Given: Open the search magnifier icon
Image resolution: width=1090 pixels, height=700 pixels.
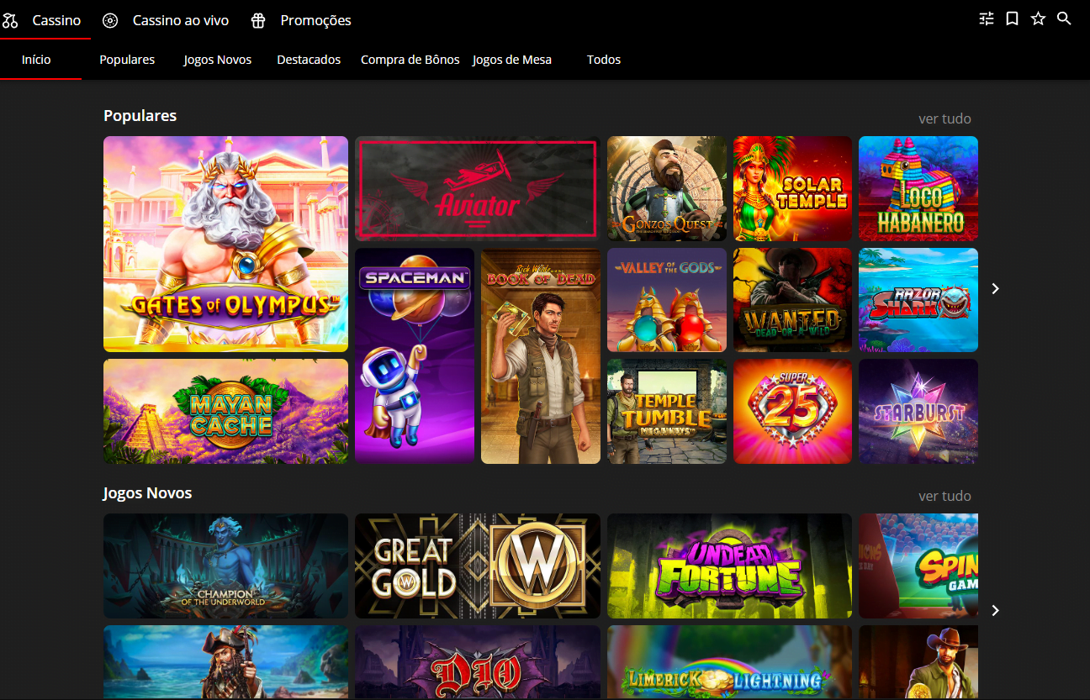Looking at the screenshot, I should pyautogui.click(x=1064, y=18).
